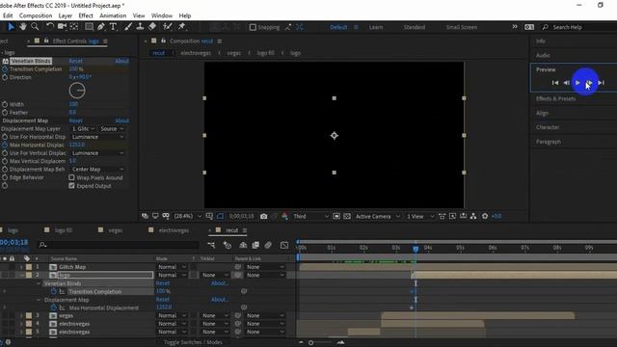
Task: Click Toggle Switches / Modes button
Action: tap(193, 342)
